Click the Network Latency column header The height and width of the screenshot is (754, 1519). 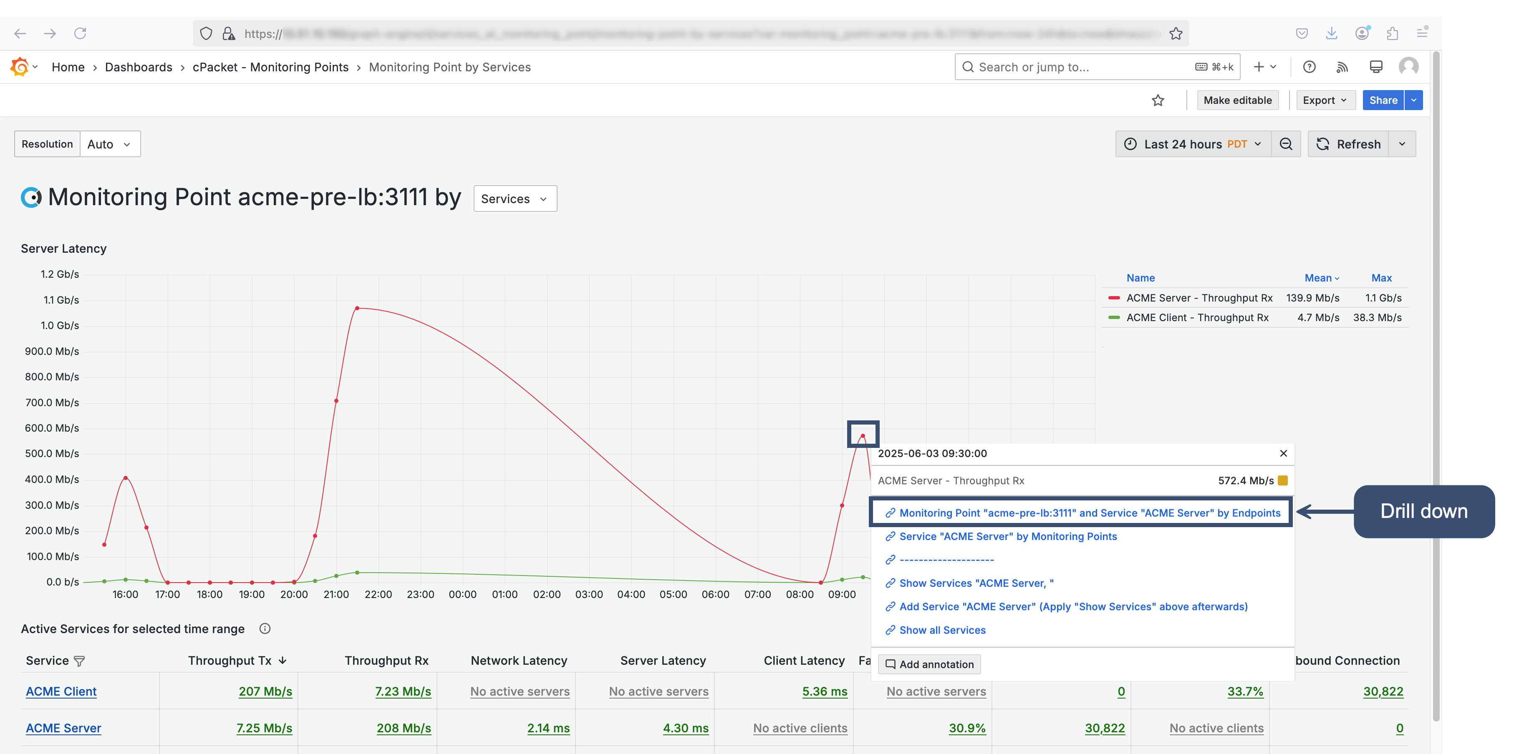519,661
